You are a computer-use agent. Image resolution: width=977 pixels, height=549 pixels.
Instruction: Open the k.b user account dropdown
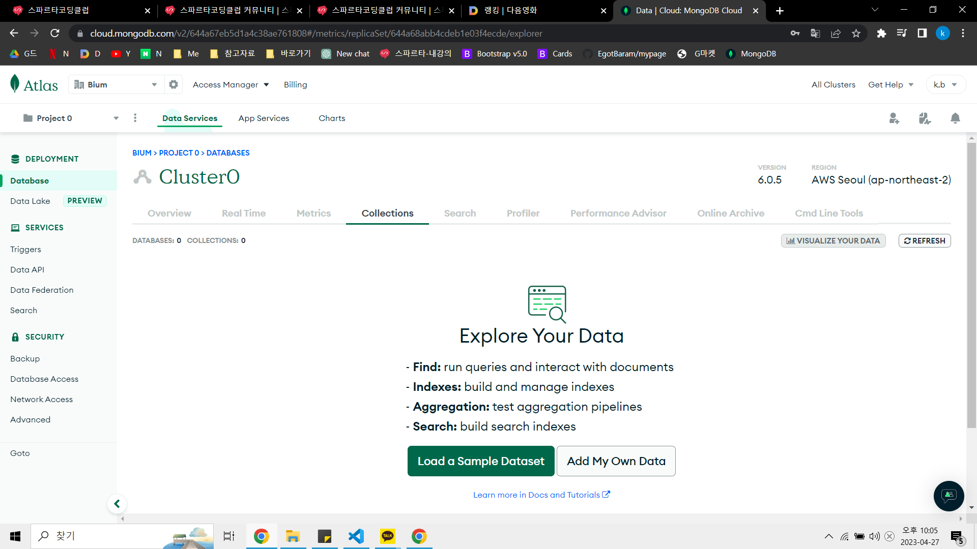[x=945, y=84]
